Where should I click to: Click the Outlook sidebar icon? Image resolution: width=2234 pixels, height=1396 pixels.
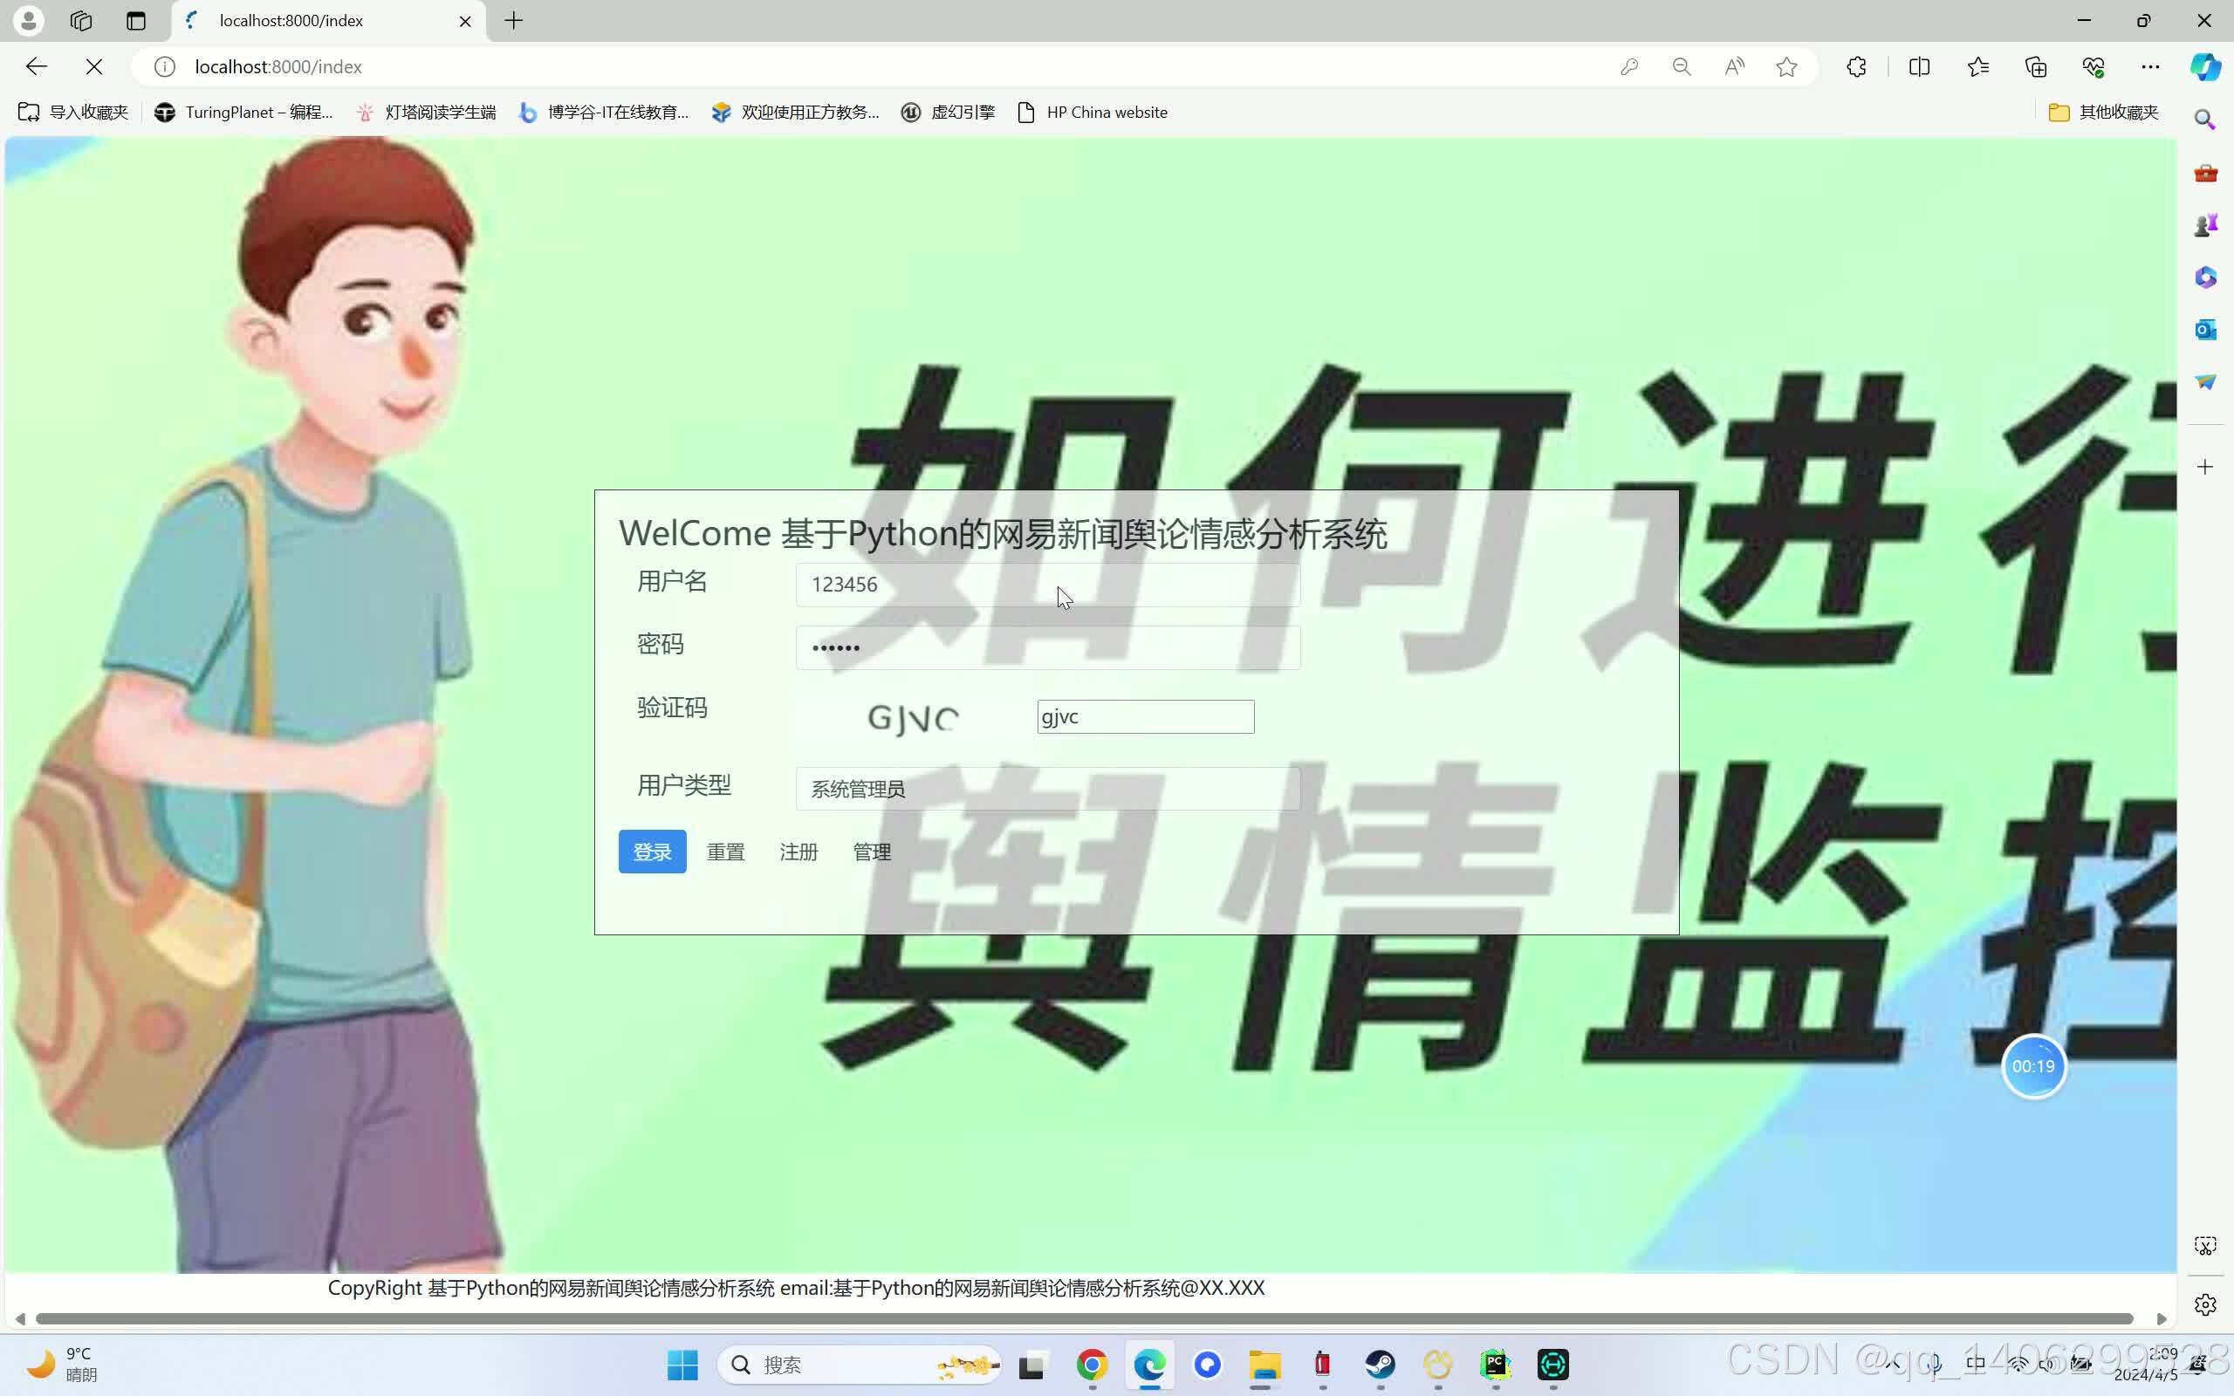[x=2205, y=330]
